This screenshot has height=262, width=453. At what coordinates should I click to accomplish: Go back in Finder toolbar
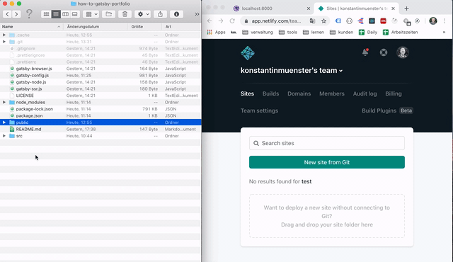[7, 14]
